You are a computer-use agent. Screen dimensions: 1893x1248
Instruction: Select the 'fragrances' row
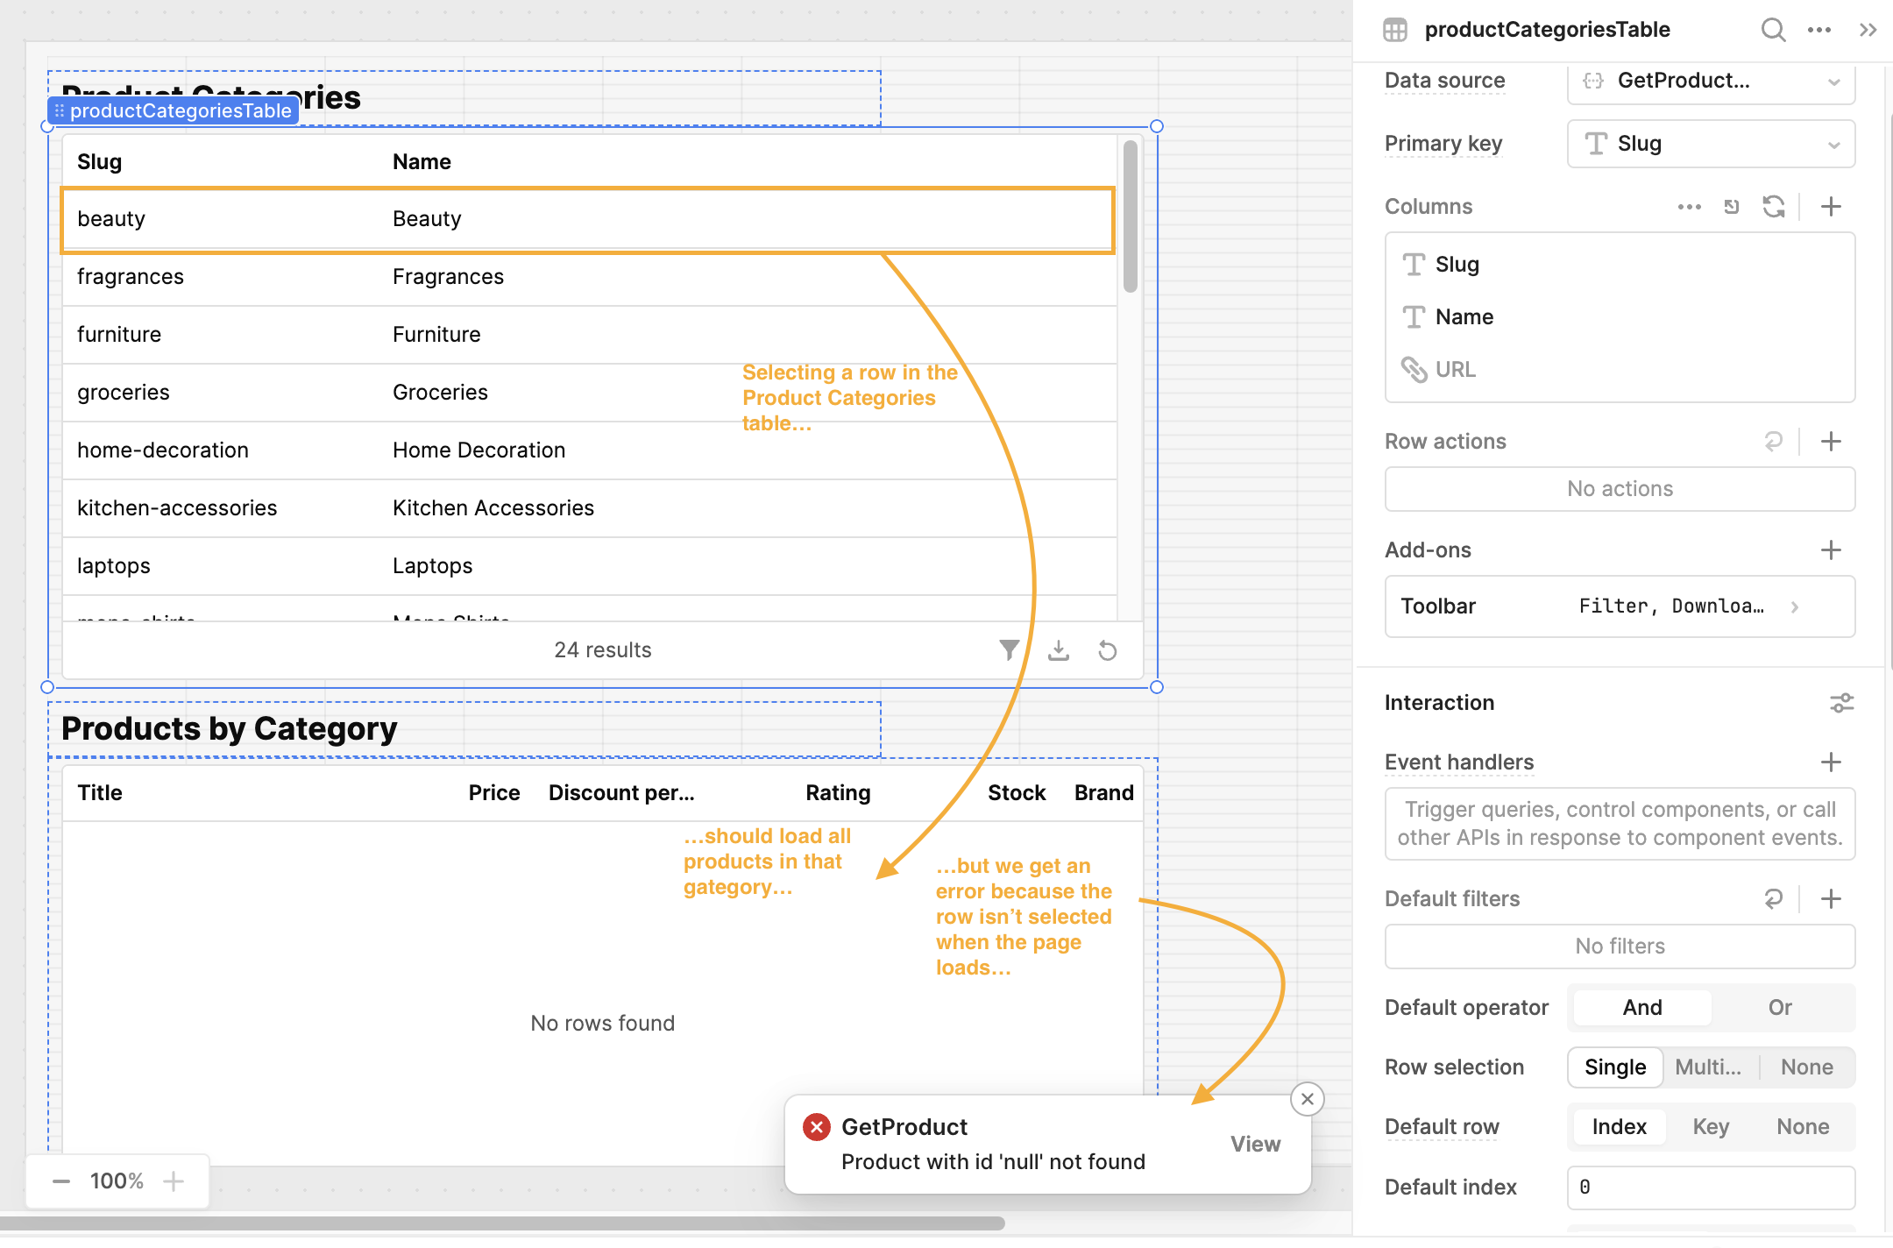point(589,277)
